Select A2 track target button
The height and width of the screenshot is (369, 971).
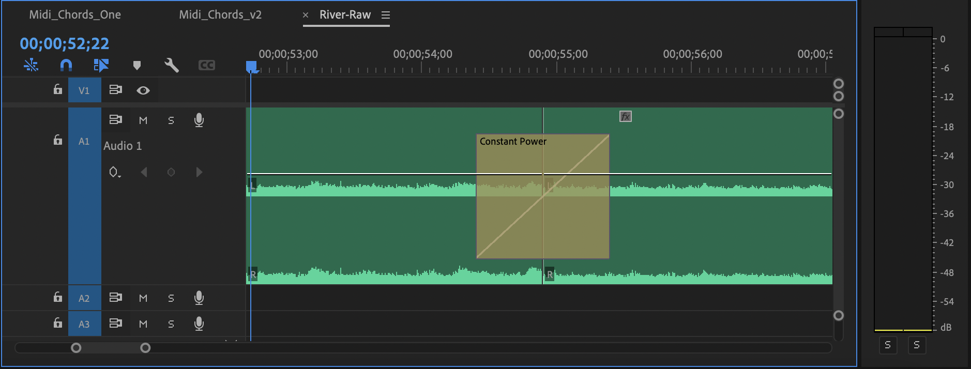(84, 298)
